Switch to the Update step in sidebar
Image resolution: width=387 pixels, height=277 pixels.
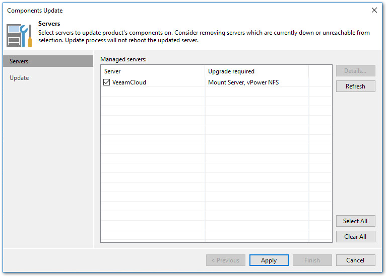(x=19, y=78)
